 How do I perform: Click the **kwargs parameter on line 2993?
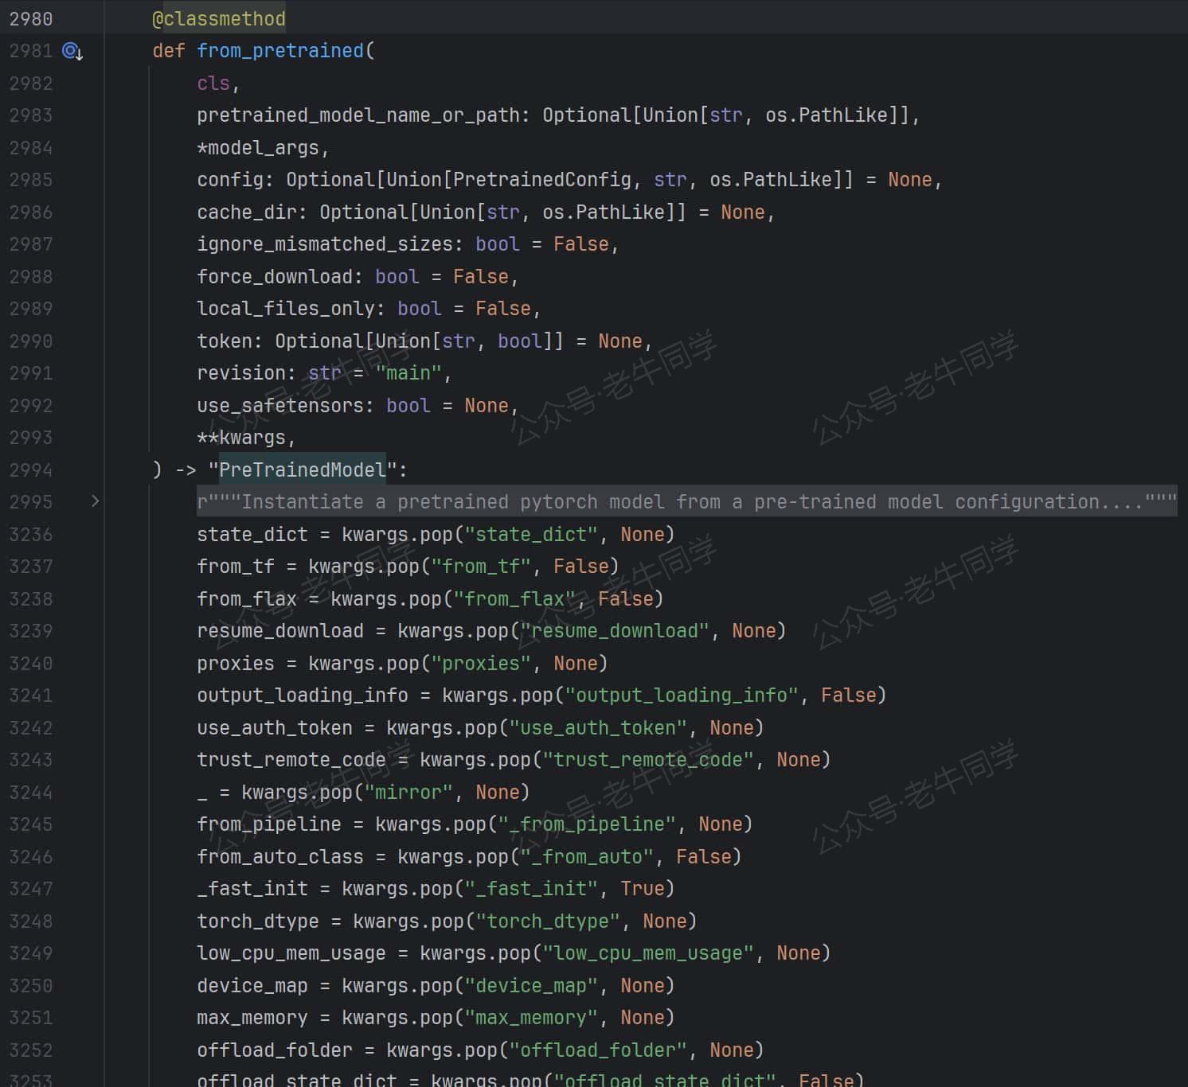pos(245,438)
